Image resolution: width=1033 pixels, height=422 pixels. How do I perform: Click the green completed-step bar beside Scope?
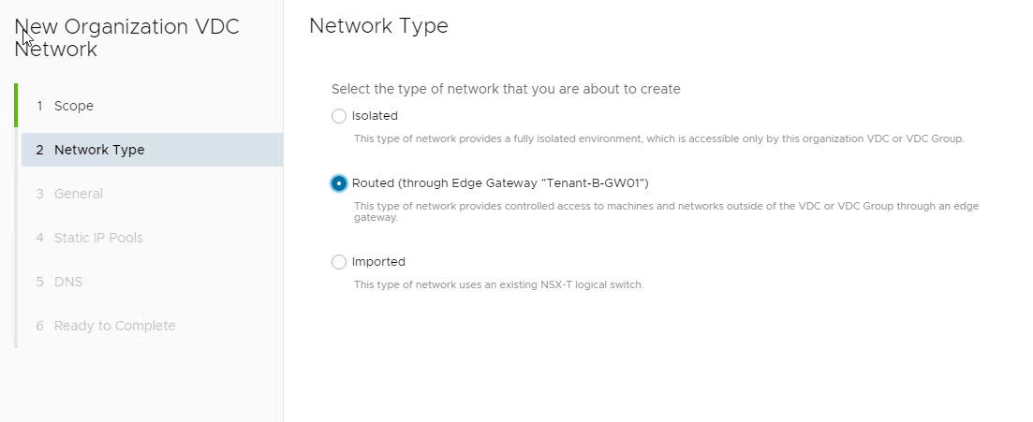[x=16, y=106]
